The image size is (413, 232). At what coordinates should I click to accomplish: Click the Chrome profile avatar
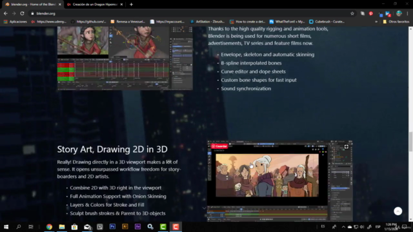399,14
